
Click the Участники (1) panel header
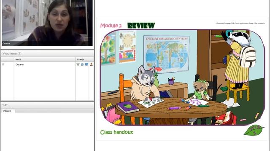click(47, 54)
